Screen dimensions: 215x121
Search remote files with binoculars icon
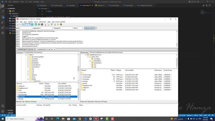pyautogui.click(x=61, y=25)
